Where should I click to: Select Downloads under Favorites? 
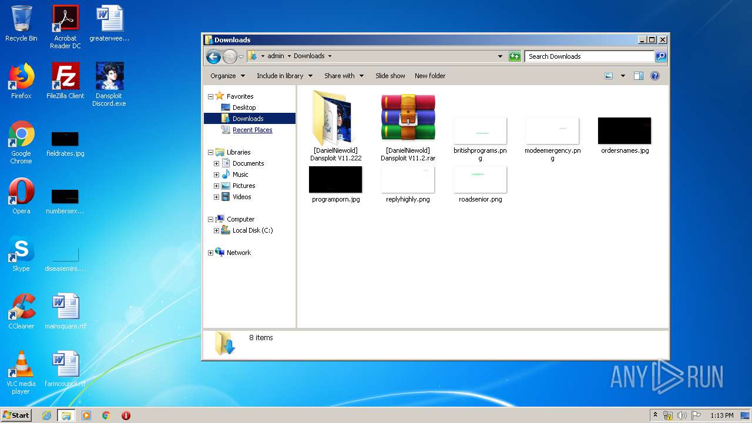tap(249, 119)
